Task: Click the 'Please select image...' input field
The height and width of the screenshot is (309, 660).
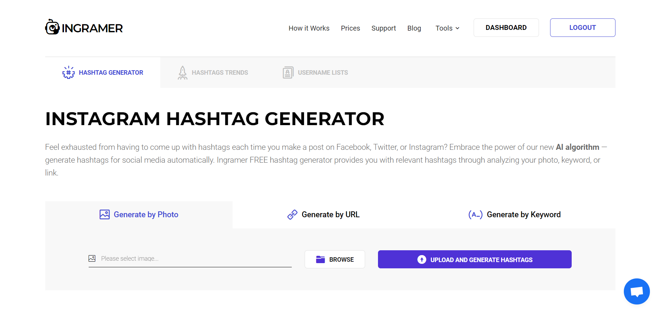Action: [x=190, y=259]
